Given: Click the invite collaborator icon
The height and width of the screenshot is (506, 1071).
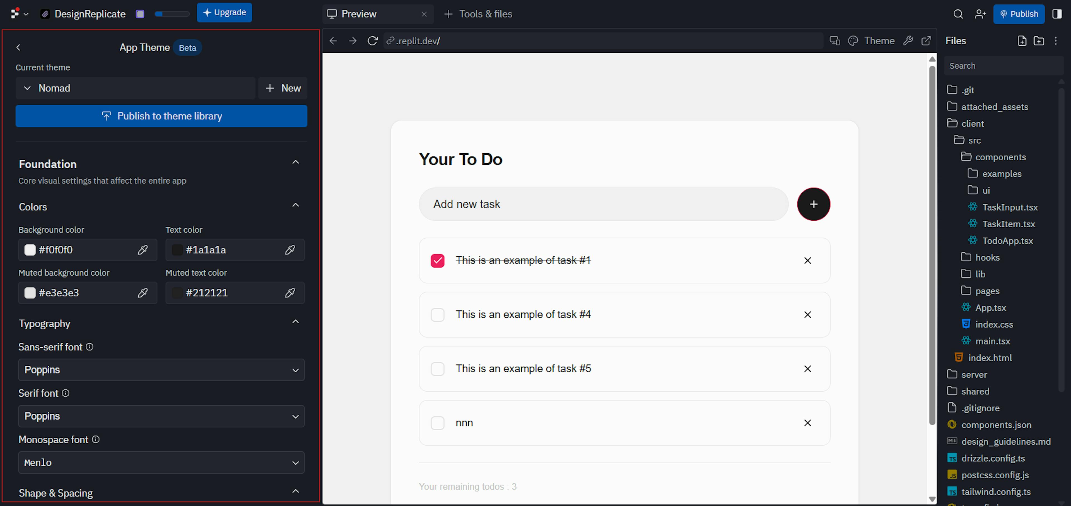Looking at the screenshot, I should click(980, 14).
